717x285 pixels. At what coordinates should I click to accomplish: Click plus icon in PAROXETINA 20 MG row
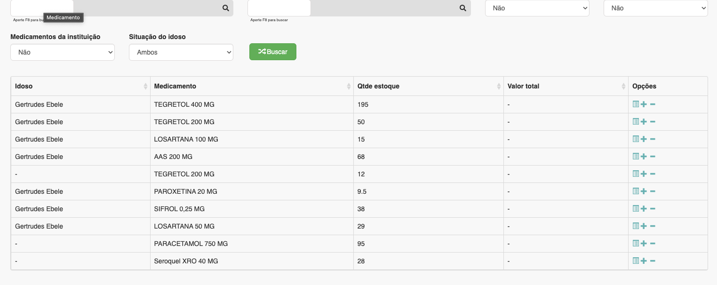click(644, 191)
